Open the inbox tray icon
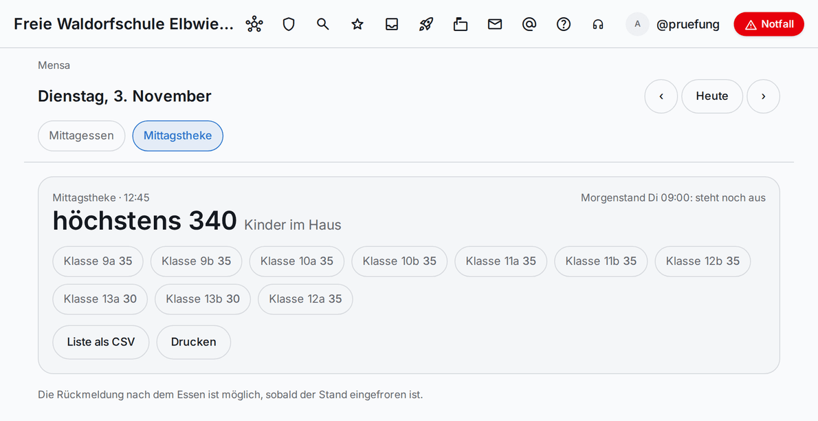 tap(392, 24)
